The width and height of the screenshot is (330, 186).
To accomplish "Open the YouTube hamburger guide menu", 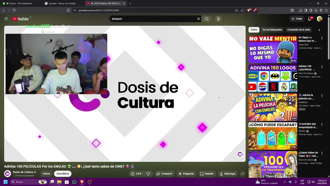I will coord(6,19).
